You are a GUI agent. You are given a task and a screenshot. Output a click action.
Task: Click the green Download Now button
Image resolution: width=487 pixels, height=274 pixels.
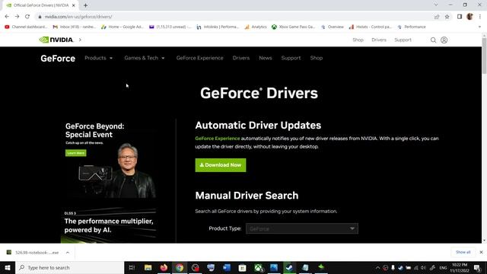click(x=221, y=165)
